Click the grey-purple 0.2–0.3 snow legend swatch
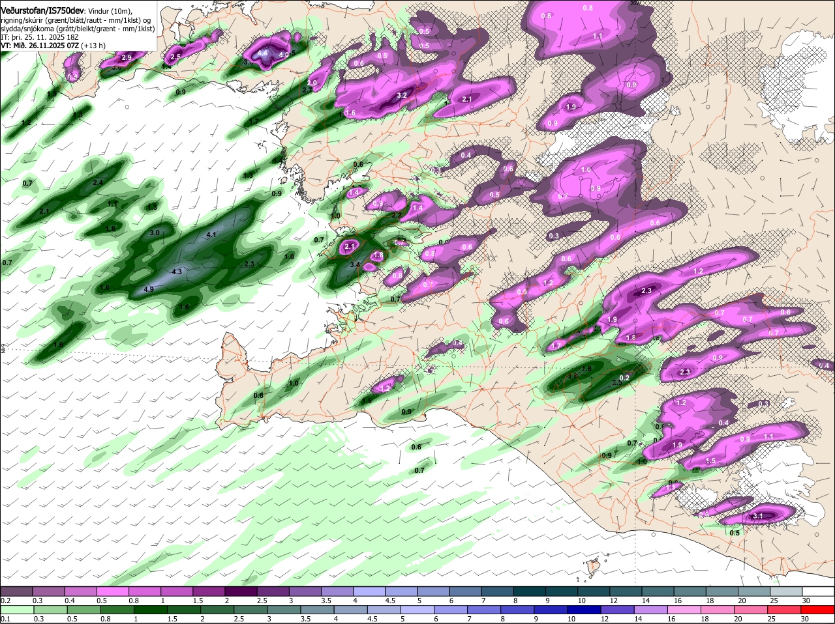Image resolution: width=835 pixels, height=624 pixels. click(x=17, y=591)
